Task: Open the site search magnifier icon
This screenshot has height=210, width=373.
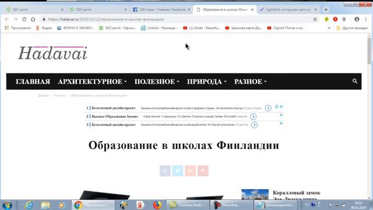Action: [x=355, y=81]
